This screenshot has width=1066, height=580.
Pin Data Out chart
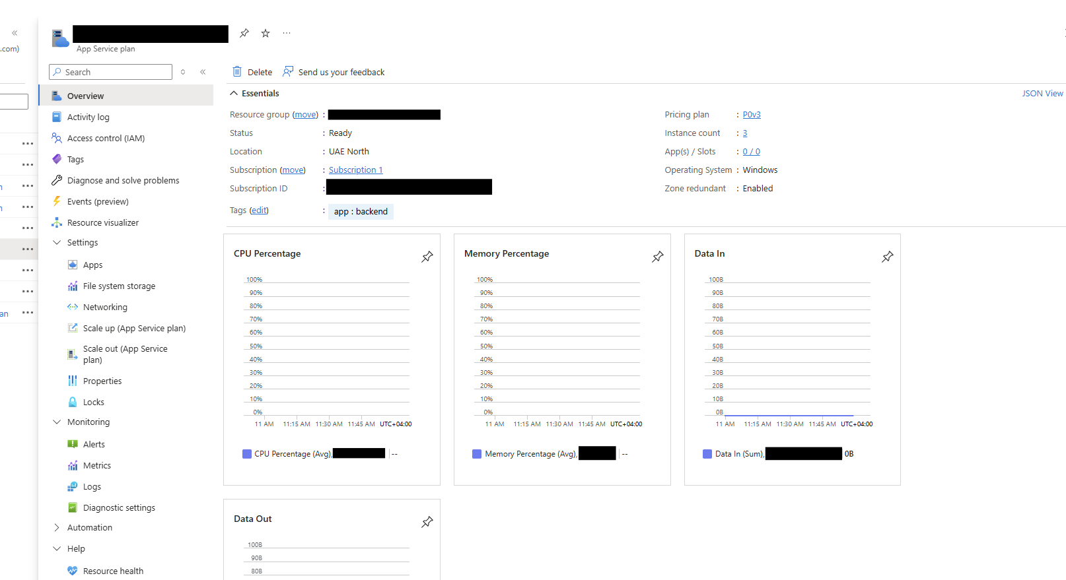pyautogui.click(x=427, y=522)
